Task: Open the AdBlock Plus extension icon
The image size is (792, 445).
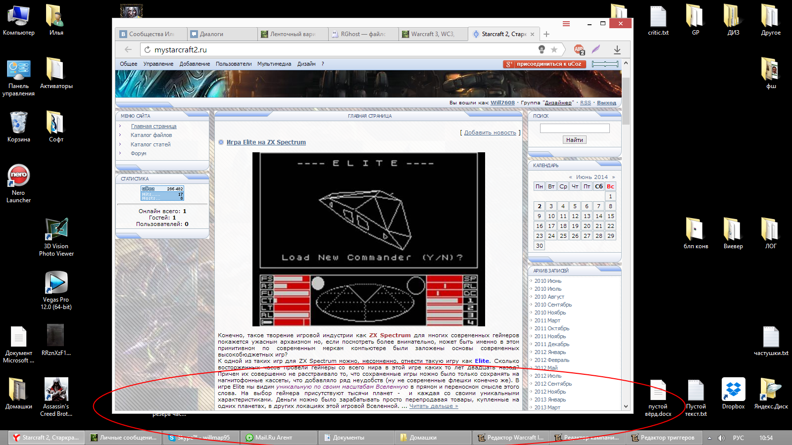Action: tap(579, 49)
